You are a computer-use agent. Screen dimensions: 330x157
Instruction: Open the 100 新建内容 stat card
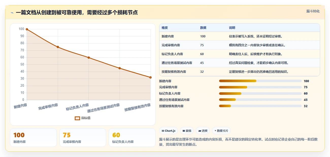pos(33,138)
